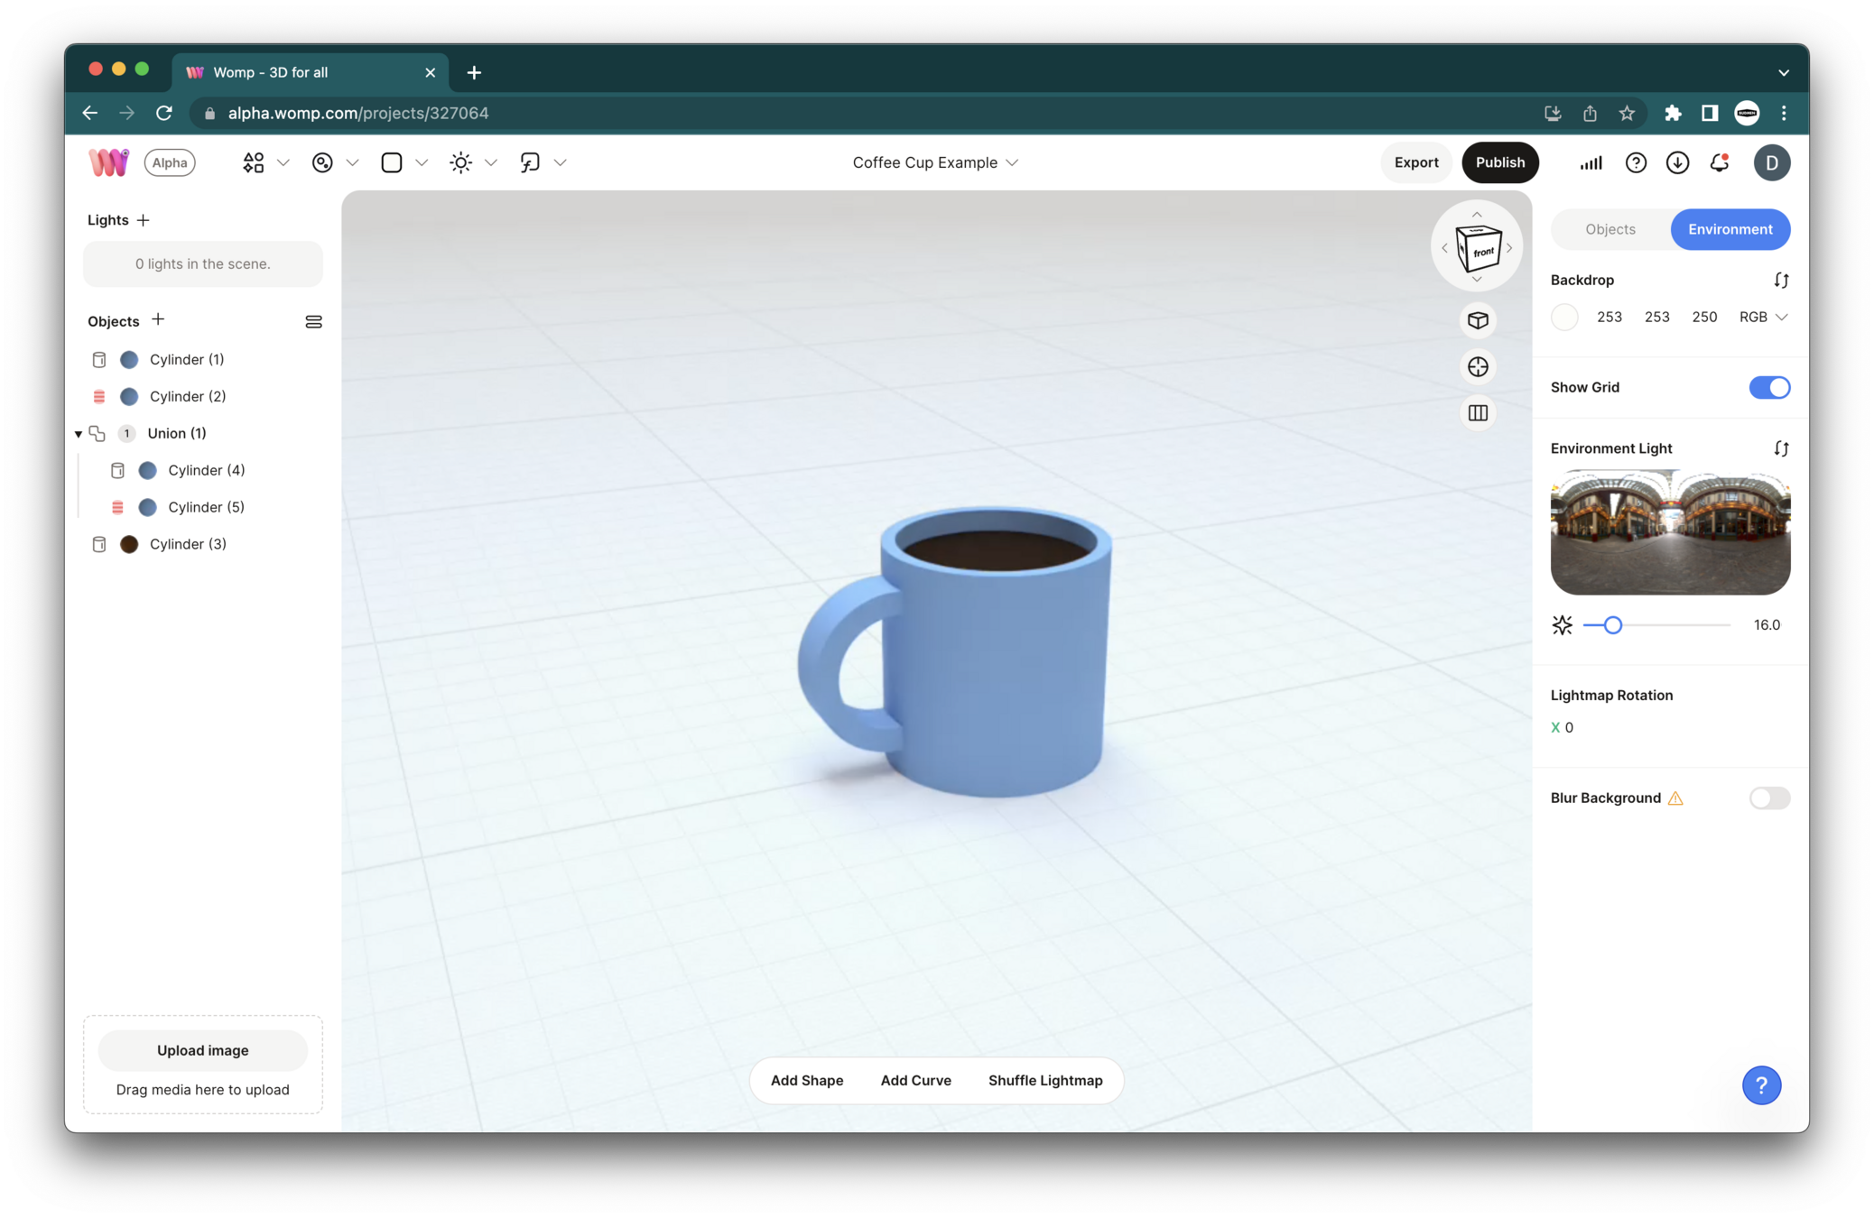Click the comment bubble icon in toolbar
1874x1218 pixels.
click(x=530, y=162)
